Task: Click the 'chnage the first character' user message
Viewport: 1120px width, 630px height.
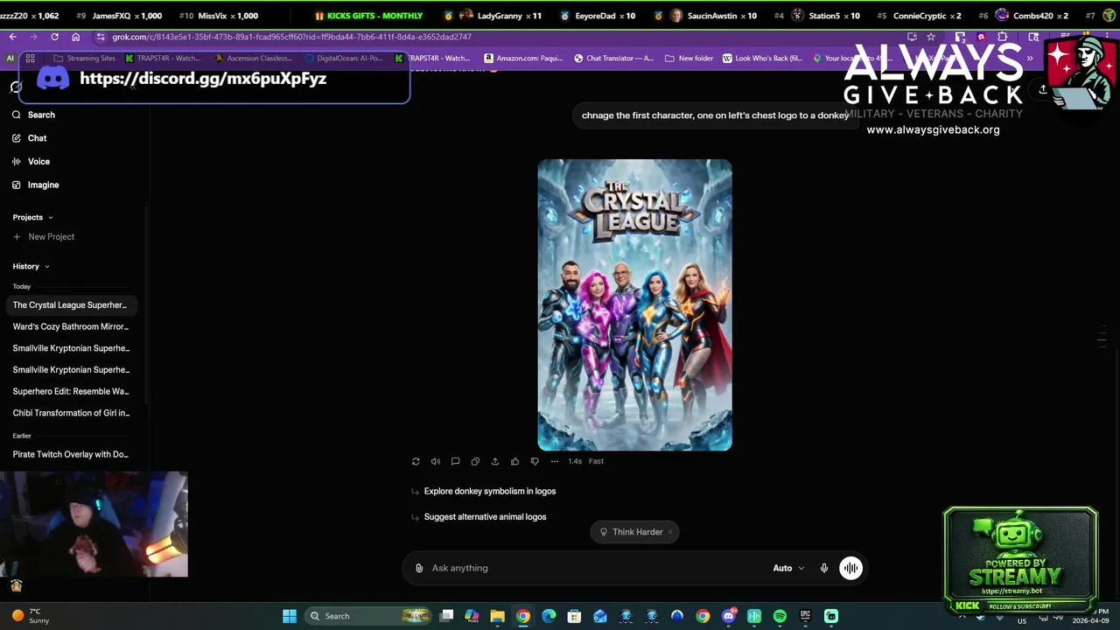Action: point(715,115)
